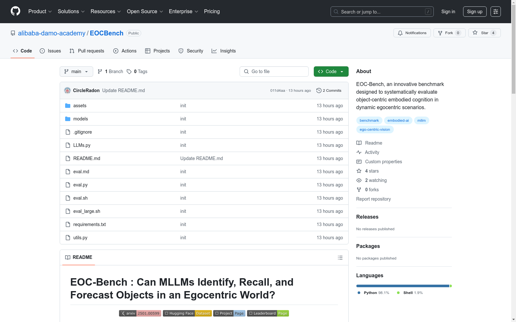Screen dimensions: 516x322
Task: Fork the repository
Action: (450, 33)
